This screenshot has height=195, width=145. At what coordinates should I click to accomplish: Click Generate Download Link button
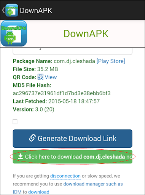point(72,139)
